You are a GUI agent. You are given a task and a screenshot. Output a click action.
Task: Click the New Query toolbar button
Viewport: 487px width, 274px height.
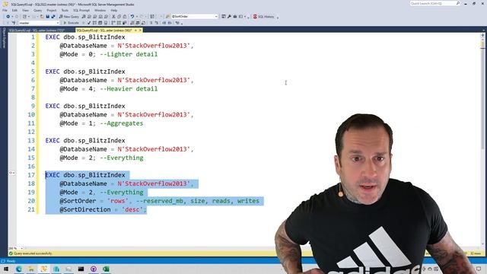(69, 17)
